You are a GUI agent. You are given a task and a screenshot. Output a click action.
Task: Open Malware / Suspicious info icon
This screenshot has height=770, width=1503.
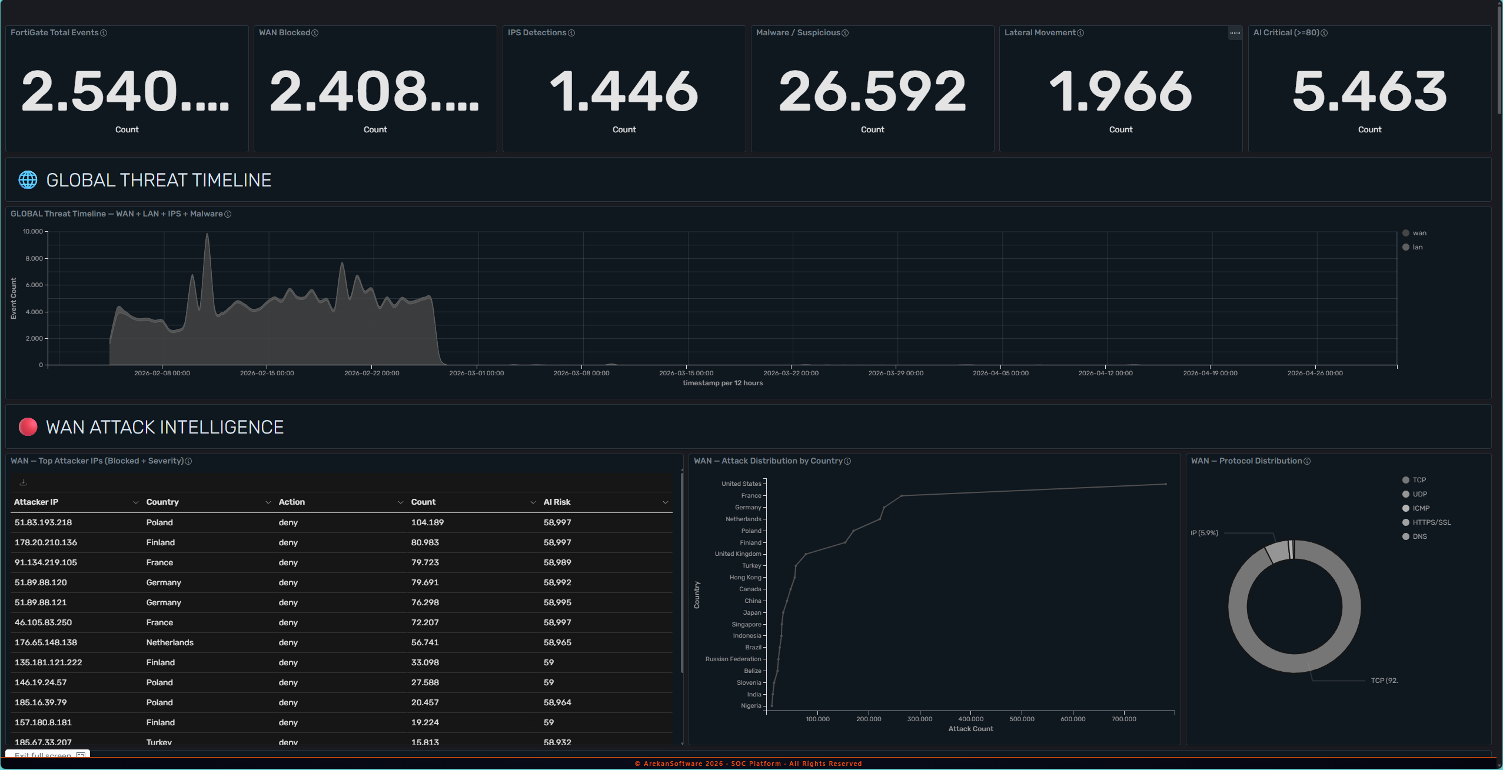(845, 33)
